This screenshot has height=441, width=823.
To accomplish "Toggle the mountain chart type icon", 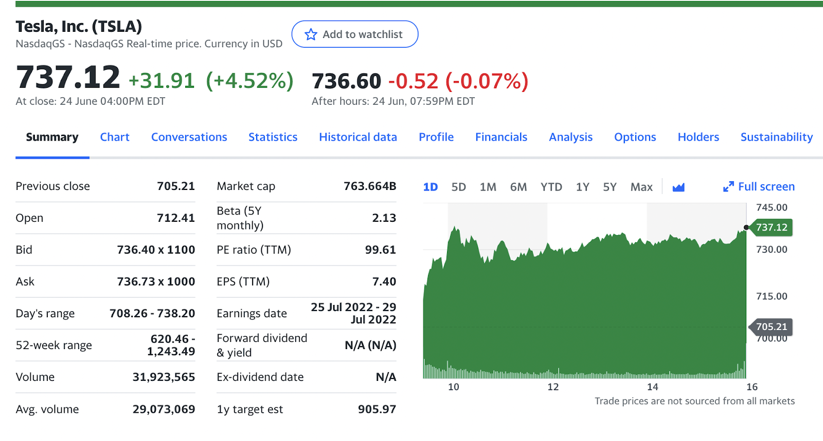I will click(x=678, y=187).
